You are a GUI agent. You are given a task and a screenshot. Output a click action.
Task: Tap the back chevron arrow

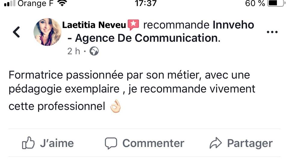(17, 32)
